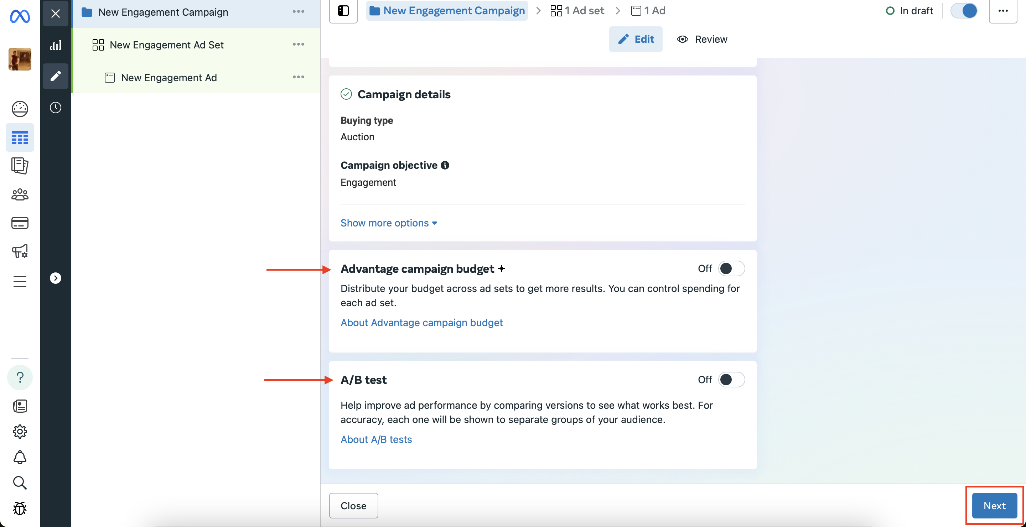This screenshot has height=527, width=1026.
Task: Select the pencil edit icon in dark panel
Action: [55, 75]
